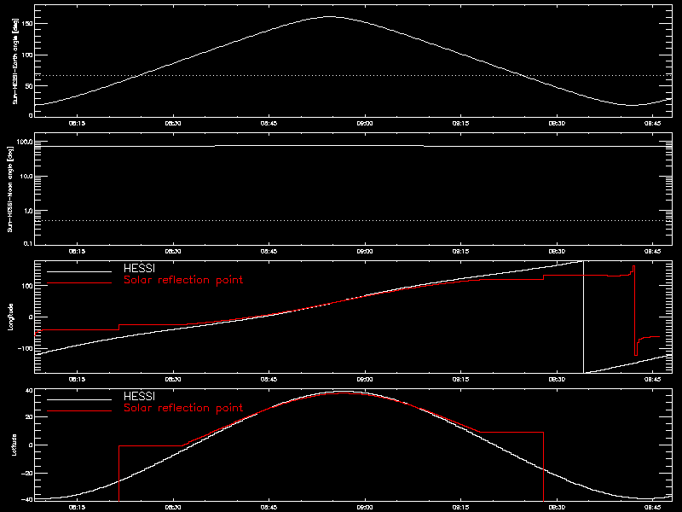This screenshot has height=512, width=682.
Task: Click the white HESSI legend line in Longitude plot
Action: (x=79, y=271)
